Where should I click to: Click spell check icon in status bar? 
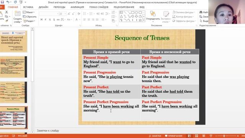14,136
